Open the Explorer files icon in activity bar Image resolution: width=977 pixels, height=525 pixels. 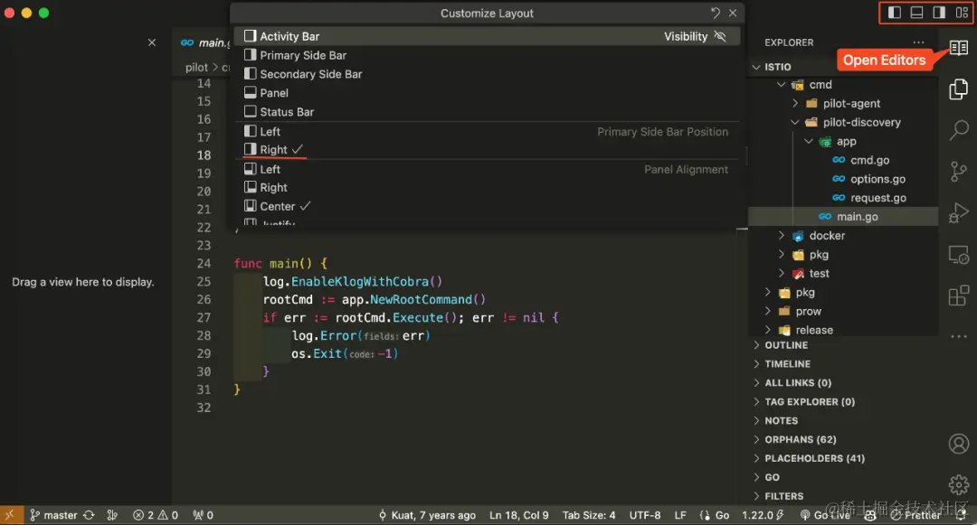(x=958, y=89)
